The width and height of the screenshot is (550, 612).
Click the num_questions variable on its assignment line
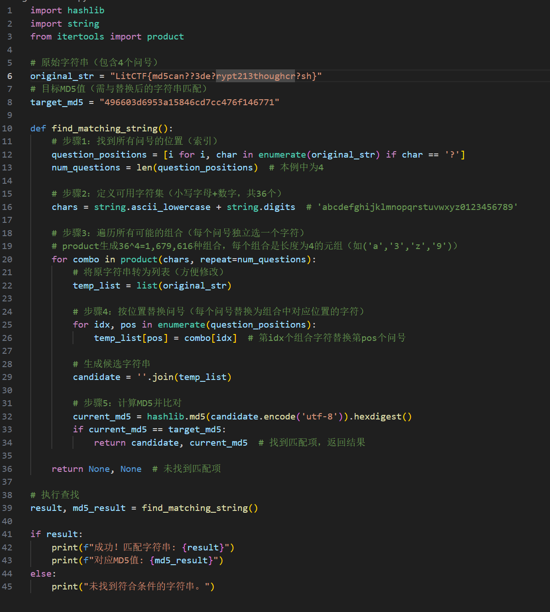[x=85, y=168]
